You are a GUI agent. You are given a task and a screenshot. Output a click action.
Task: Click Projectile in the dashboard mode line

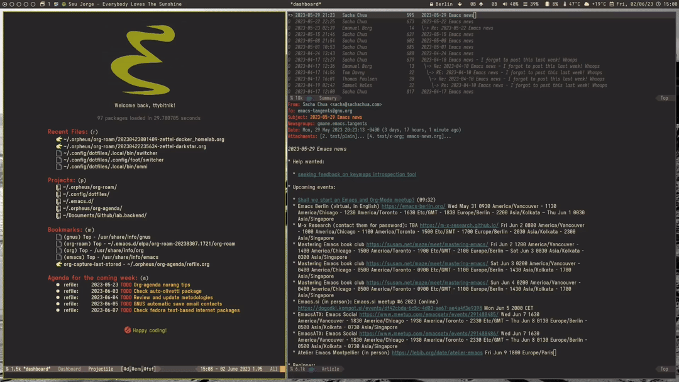pyautogui.click(x=101, y=369)
